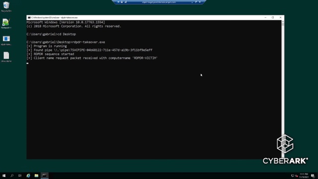Open taskbar search magnifier

click(x=12, y=176)
